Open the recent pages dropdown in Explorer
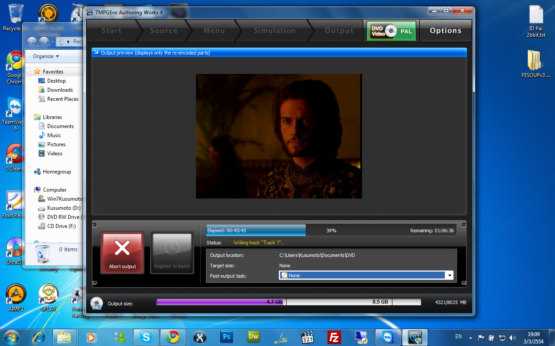 (52, 42)
